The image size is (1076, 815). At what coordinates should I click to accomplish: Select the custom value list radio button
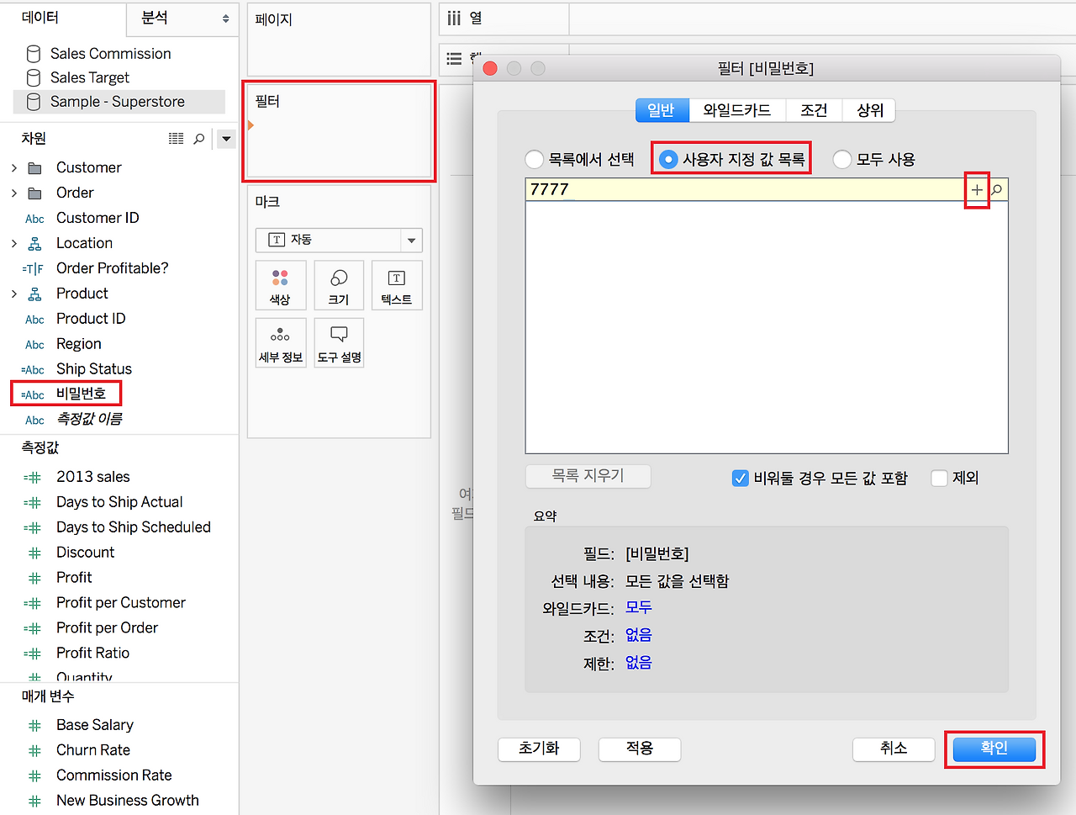coord(668,159)
